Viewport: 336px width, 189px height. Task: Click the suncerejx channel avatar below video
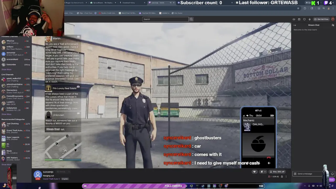38,175
